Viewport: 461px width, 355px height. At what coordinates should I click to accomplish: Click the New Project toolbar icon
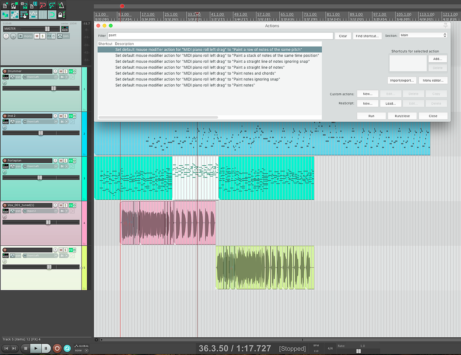pyautogui.click(x=5, y=5)
